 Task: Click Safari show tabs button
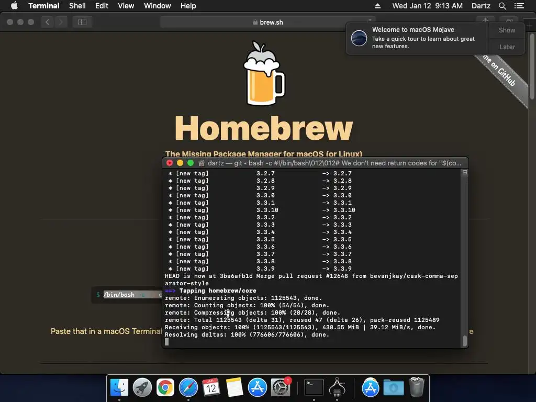tap(509, 20)
